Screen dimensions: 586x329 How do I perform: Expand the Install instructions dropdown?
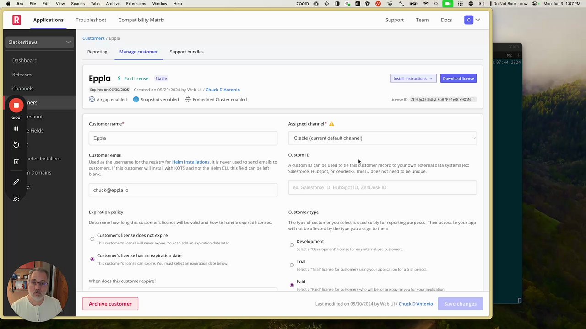click(413, 79)
